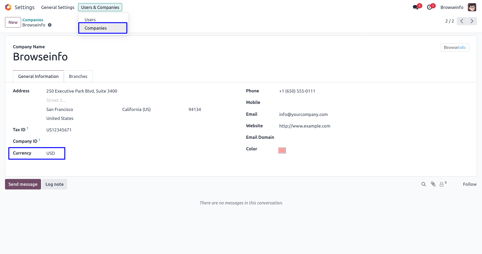Click the Companies breadcrumb link

point(33,20)
